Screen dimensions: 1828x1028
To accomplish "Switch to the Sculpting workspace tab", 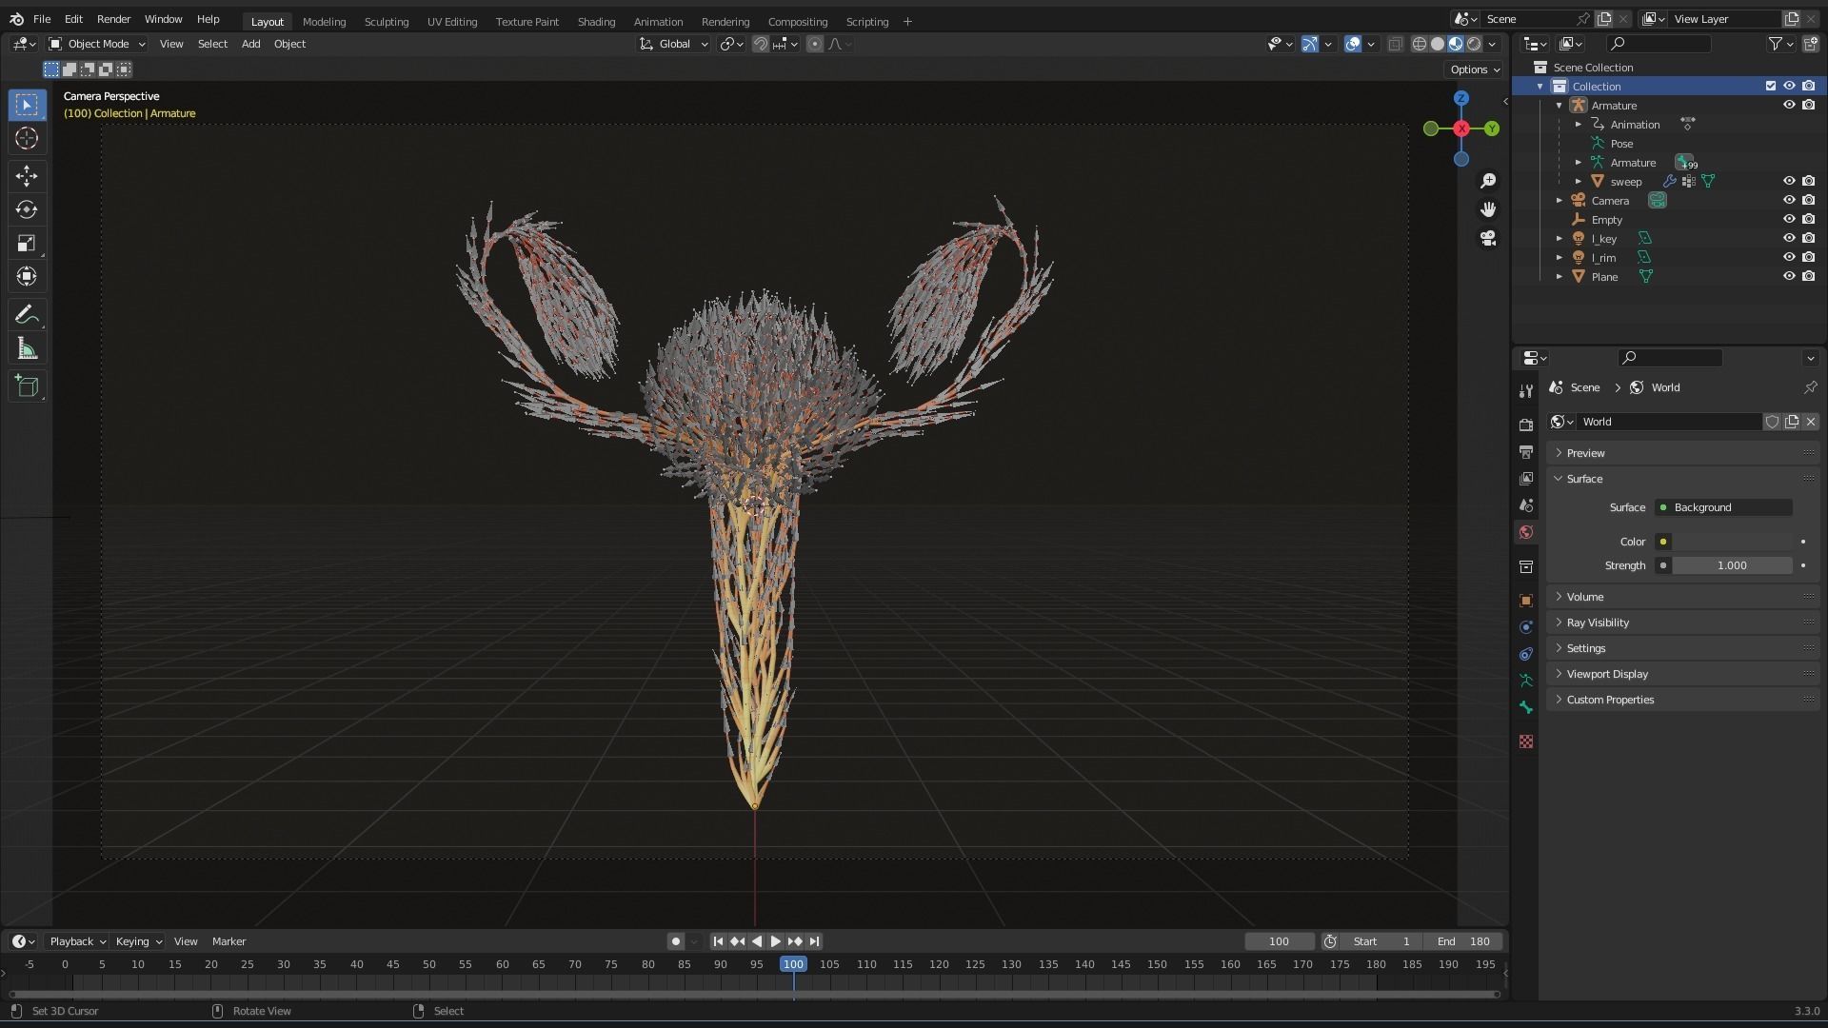I will pos(387,21).
